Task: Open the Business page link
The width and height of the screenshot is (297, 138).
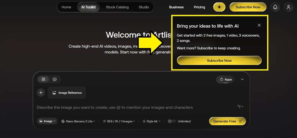Action: click(176, 7)
